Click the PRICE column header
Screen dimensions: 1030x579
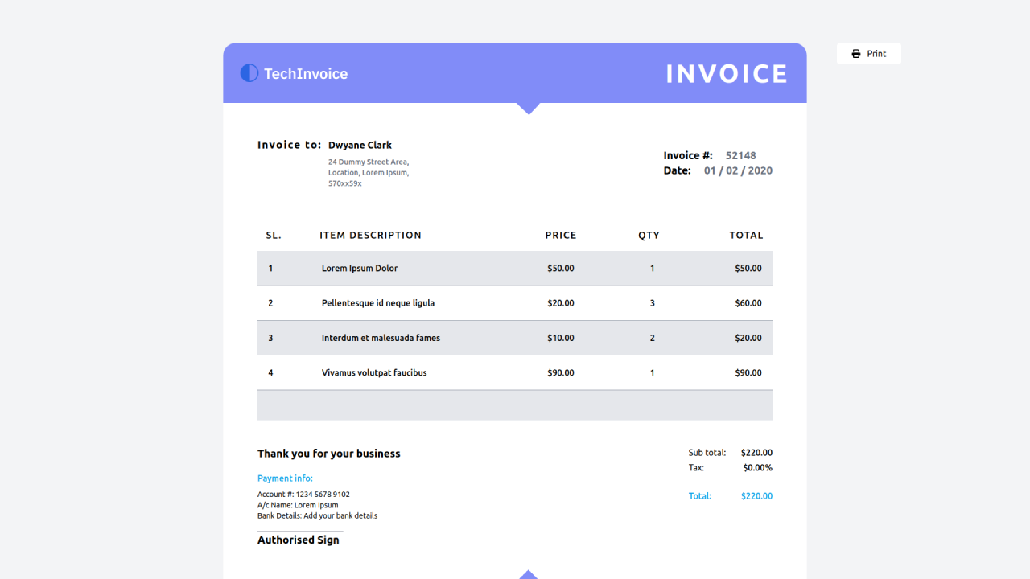[561, 236]
